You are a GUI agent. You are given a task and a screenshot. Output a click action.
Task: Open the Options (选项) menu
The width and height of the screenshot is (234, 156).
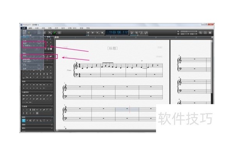point(63,28)
